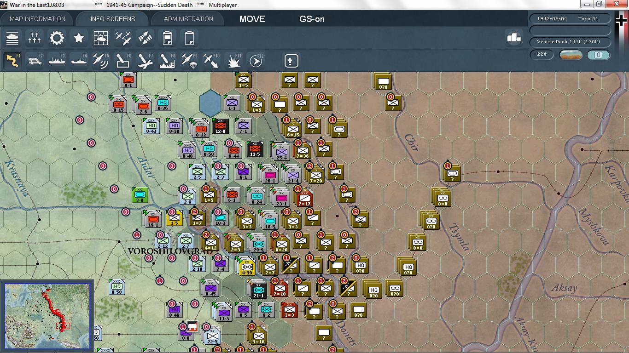Screen dimensions: 629x353
Task: Open MAP INFORMATION tab
Action: coord(37,19)
